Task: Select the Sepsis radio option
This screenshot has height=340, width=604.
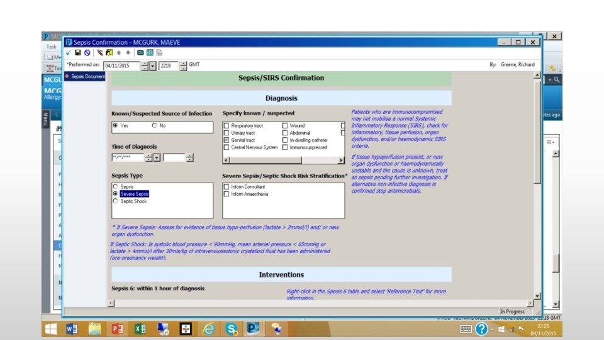Action: 116,186
